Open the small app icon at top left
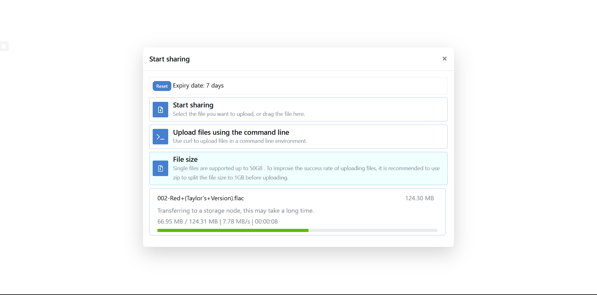The width and height of the screenshot is (597, 295). point(4,46)
